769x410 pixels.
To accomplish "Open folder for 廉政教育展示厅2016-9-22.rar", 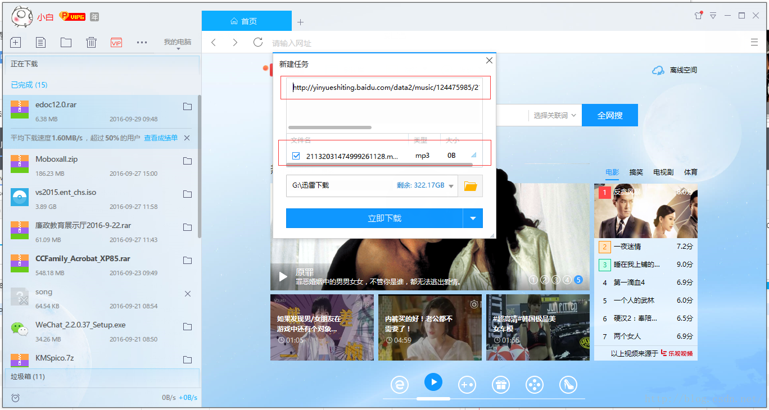I will [x=188, y=227].
